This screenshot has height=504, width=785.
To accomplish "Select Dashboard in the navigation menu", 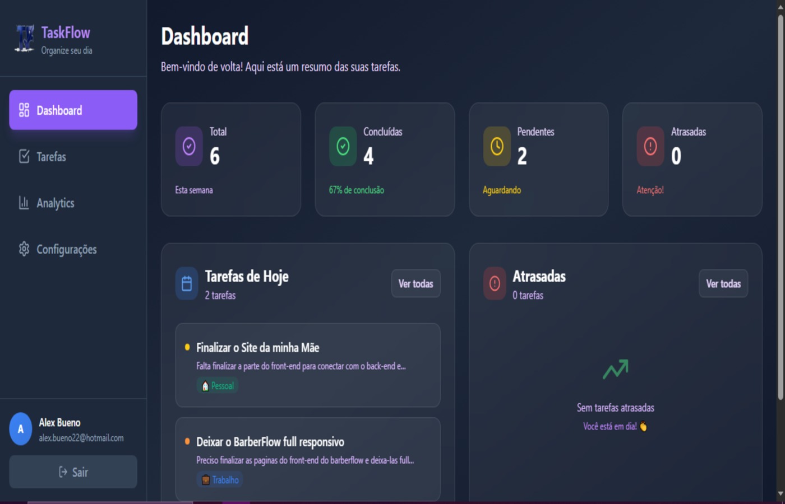I will (x=59, y=110).
